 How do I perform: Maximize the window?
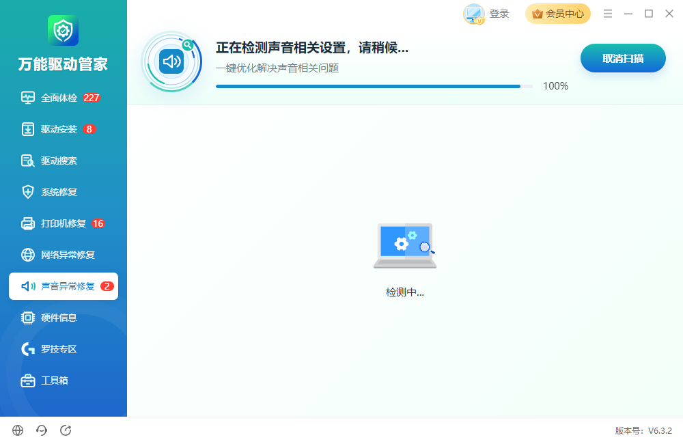[x=649, y=14]
